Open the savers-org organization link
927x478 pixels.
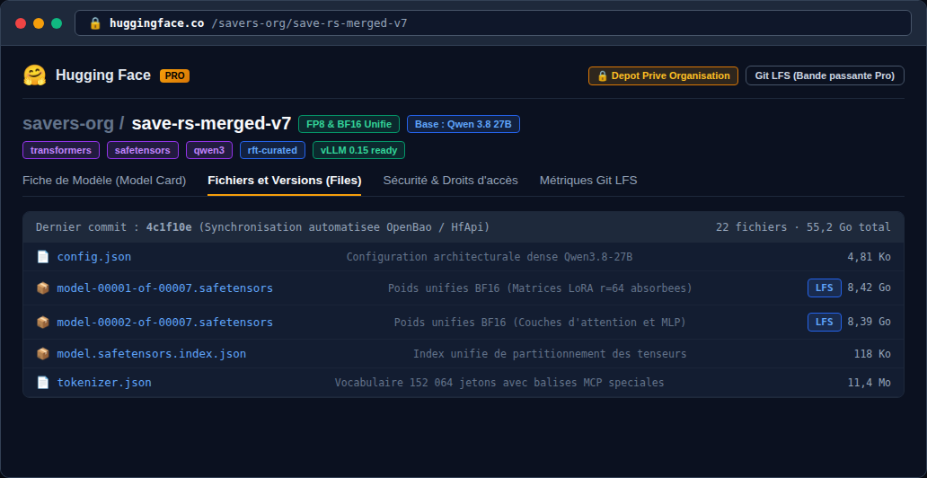pos(68,124)
